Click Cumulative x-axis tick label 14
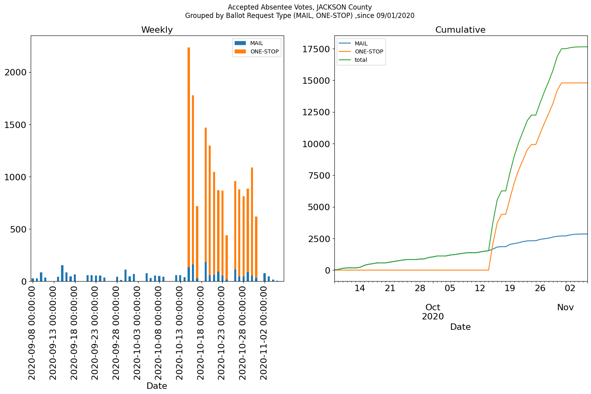This screenshot has height=394, width=591. tap(360, 288)
